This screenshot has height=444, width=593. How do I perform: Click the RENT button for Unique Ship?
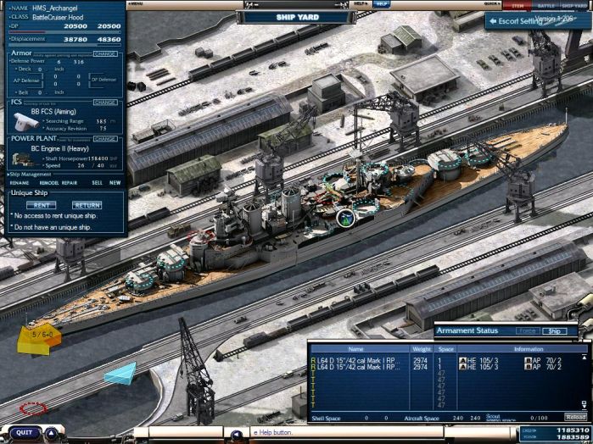click(42, 205)
